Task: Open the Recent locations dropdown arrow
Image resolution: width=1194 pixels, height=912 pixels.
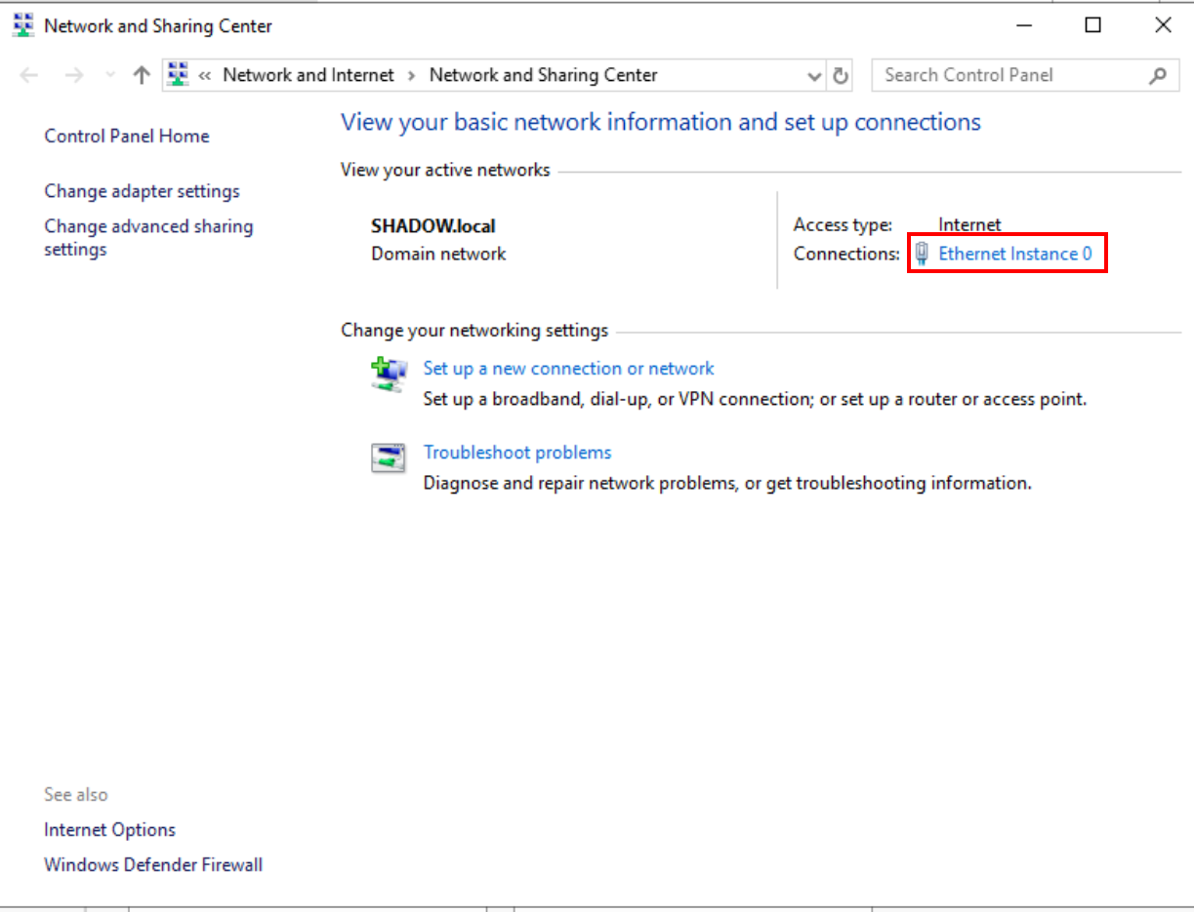Action: coord(110,75)
